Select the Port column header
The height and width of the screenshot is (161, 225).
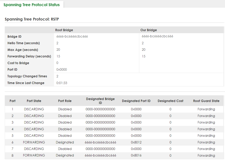(x=12, y=101)
